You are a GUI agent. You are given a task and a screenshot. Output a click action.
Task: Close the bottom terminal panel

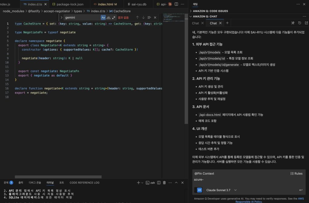pos(182,183)
